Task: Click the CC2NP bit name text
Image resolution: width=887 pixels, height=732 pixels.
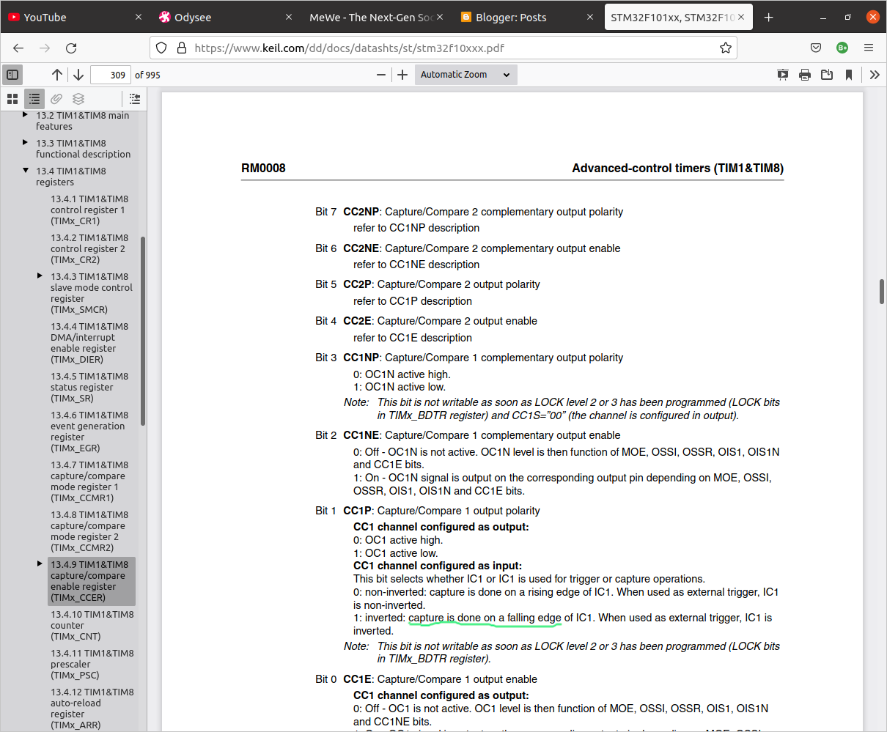Action: pyautogui.click(x=361, y=212)
